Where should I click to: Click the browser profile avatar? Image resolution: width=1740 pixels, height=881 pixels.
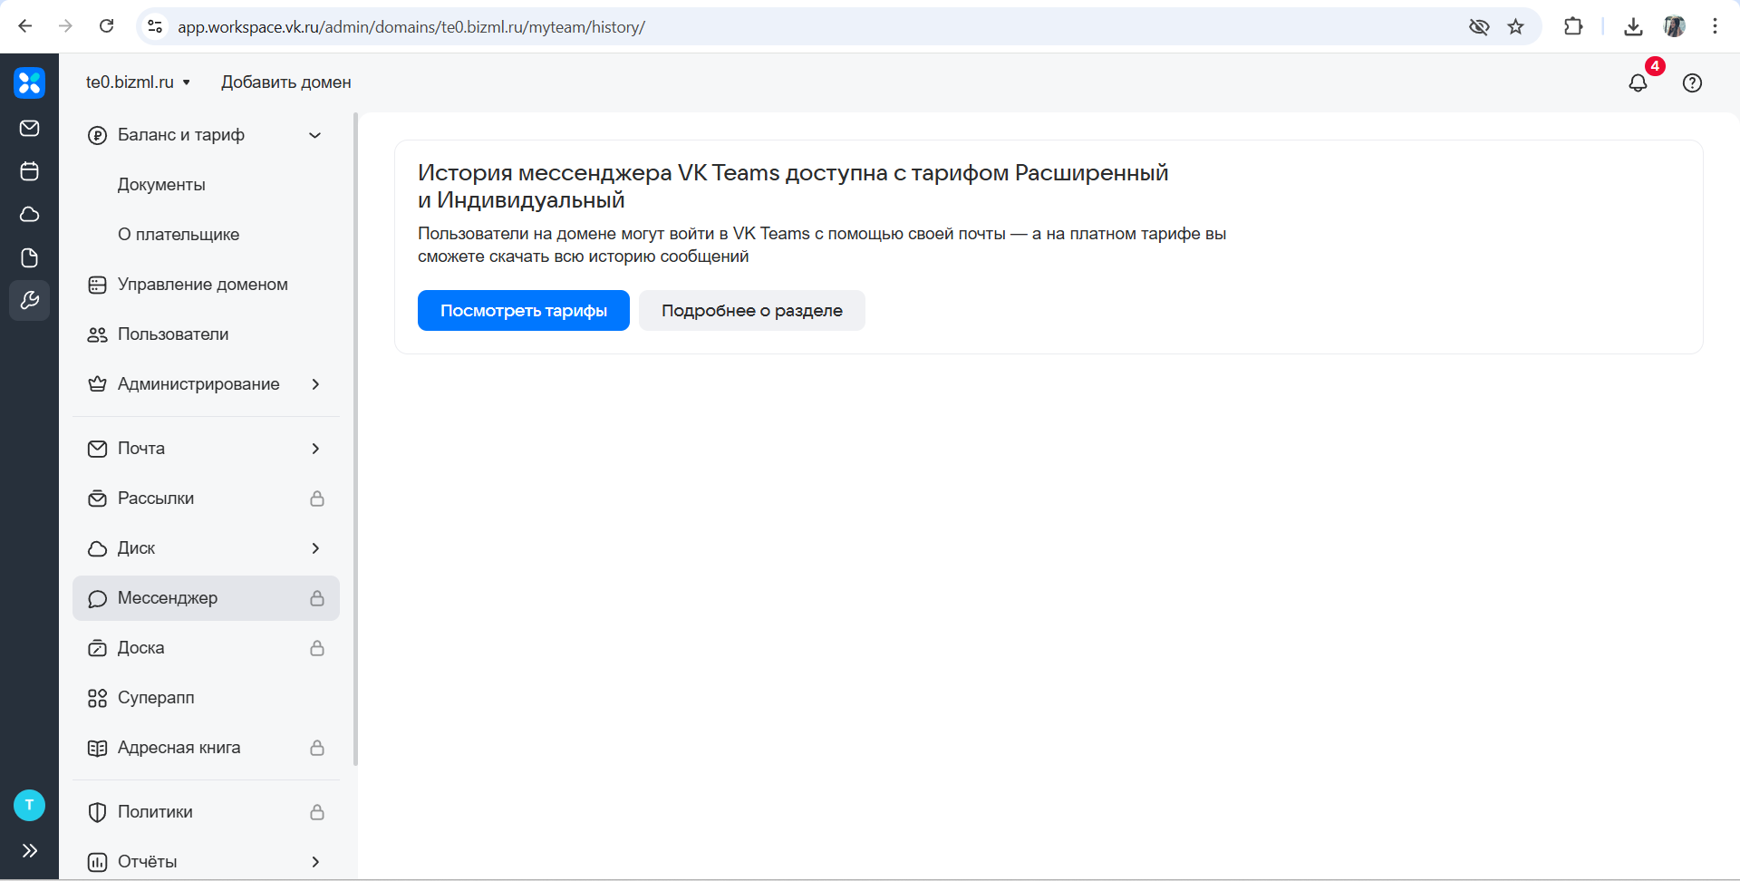click(1675, 26)
